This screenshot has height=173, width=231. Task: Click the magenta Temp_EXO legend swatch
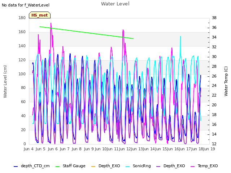tap(192, 167)
